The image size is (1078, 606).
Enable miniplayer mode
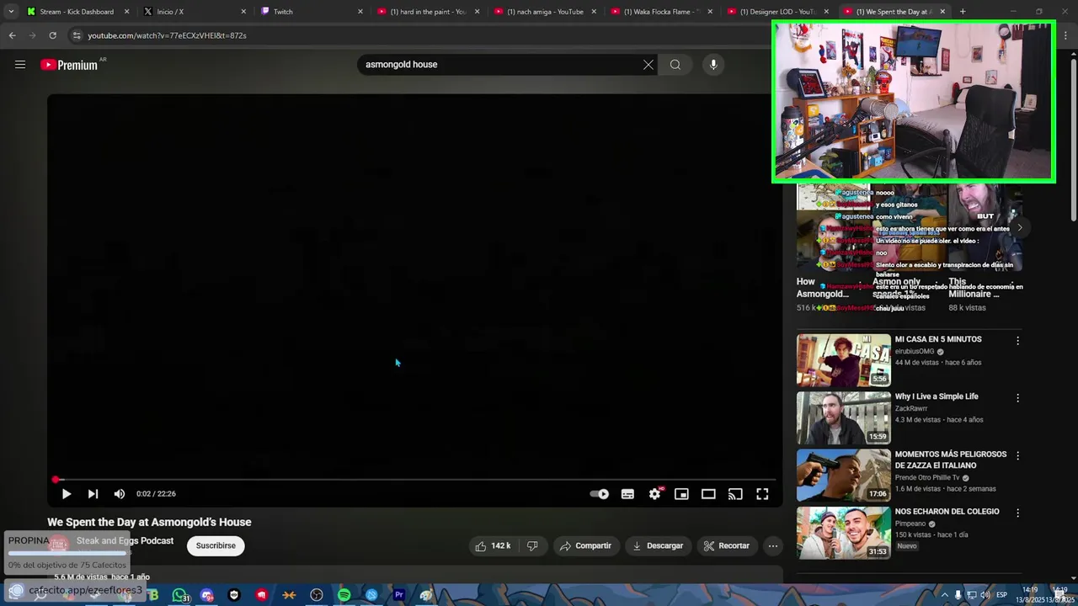681,494
